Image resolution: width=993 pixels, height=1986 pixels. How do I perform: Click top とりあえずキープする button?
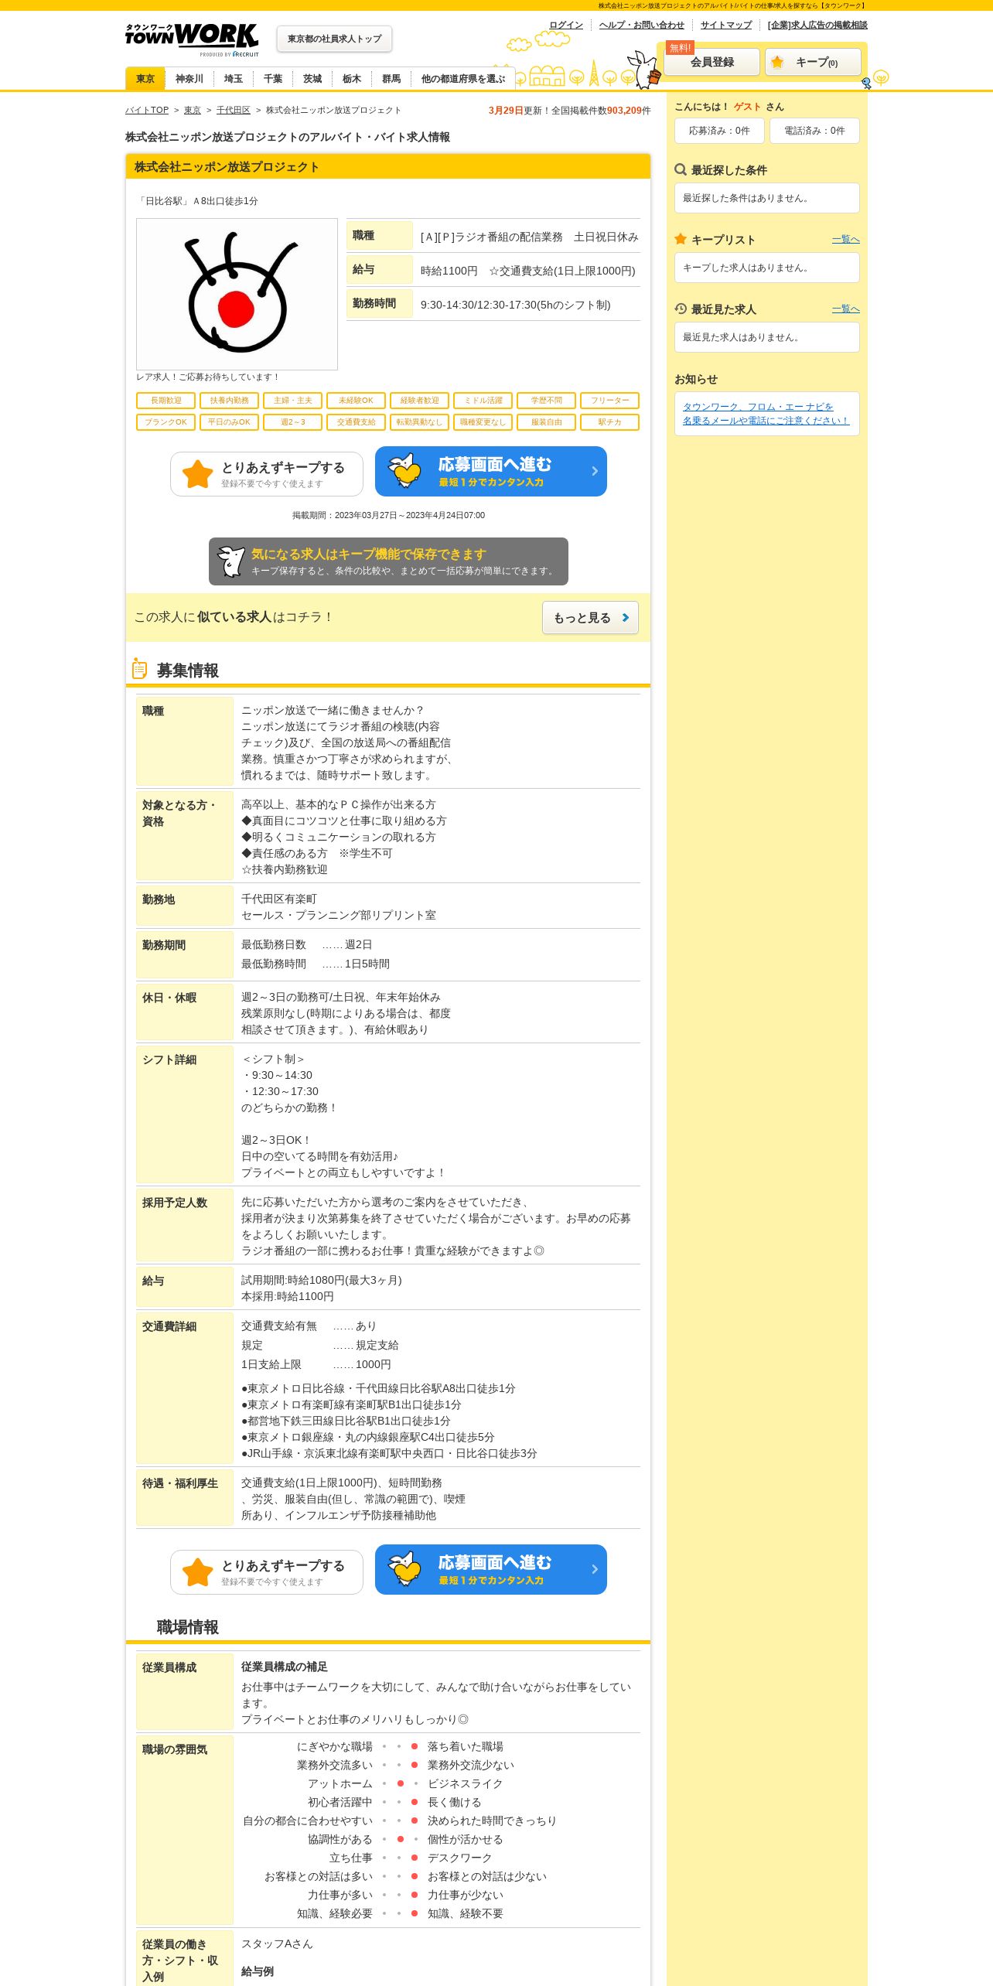(267, 474)
